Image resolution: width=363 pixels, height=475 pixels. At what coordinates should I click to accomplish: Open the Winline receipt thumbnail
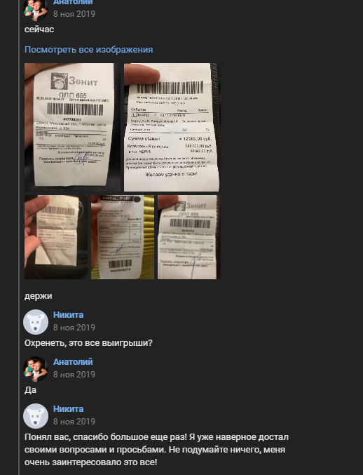[x=123, y=237]
